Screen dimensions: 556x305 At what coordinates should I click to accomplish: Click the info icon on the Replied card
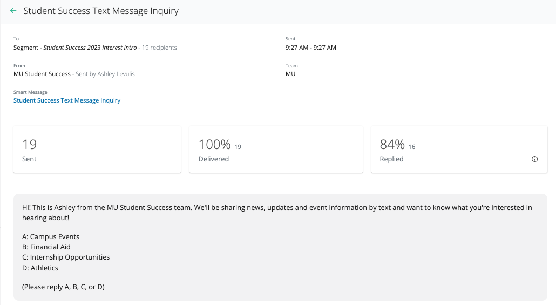(534, 159)
